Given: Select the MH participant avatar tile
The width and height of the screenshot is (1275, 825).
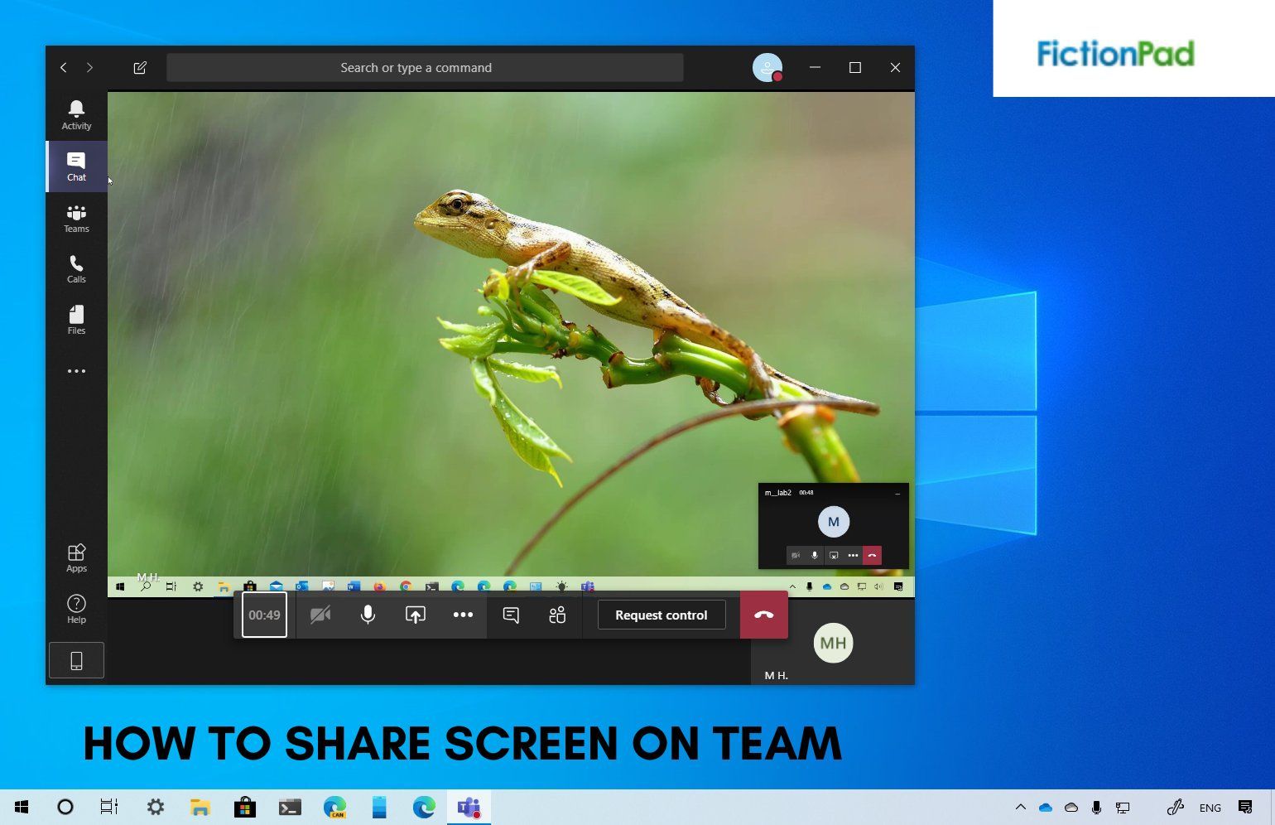Looking at the screenshot, I should 833,643.
